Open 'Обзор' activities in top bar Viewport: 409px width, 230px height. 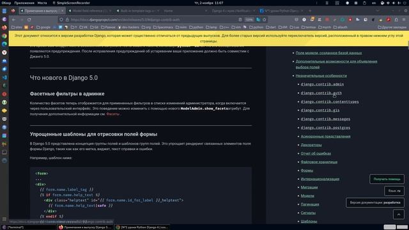tap(6, 3)
